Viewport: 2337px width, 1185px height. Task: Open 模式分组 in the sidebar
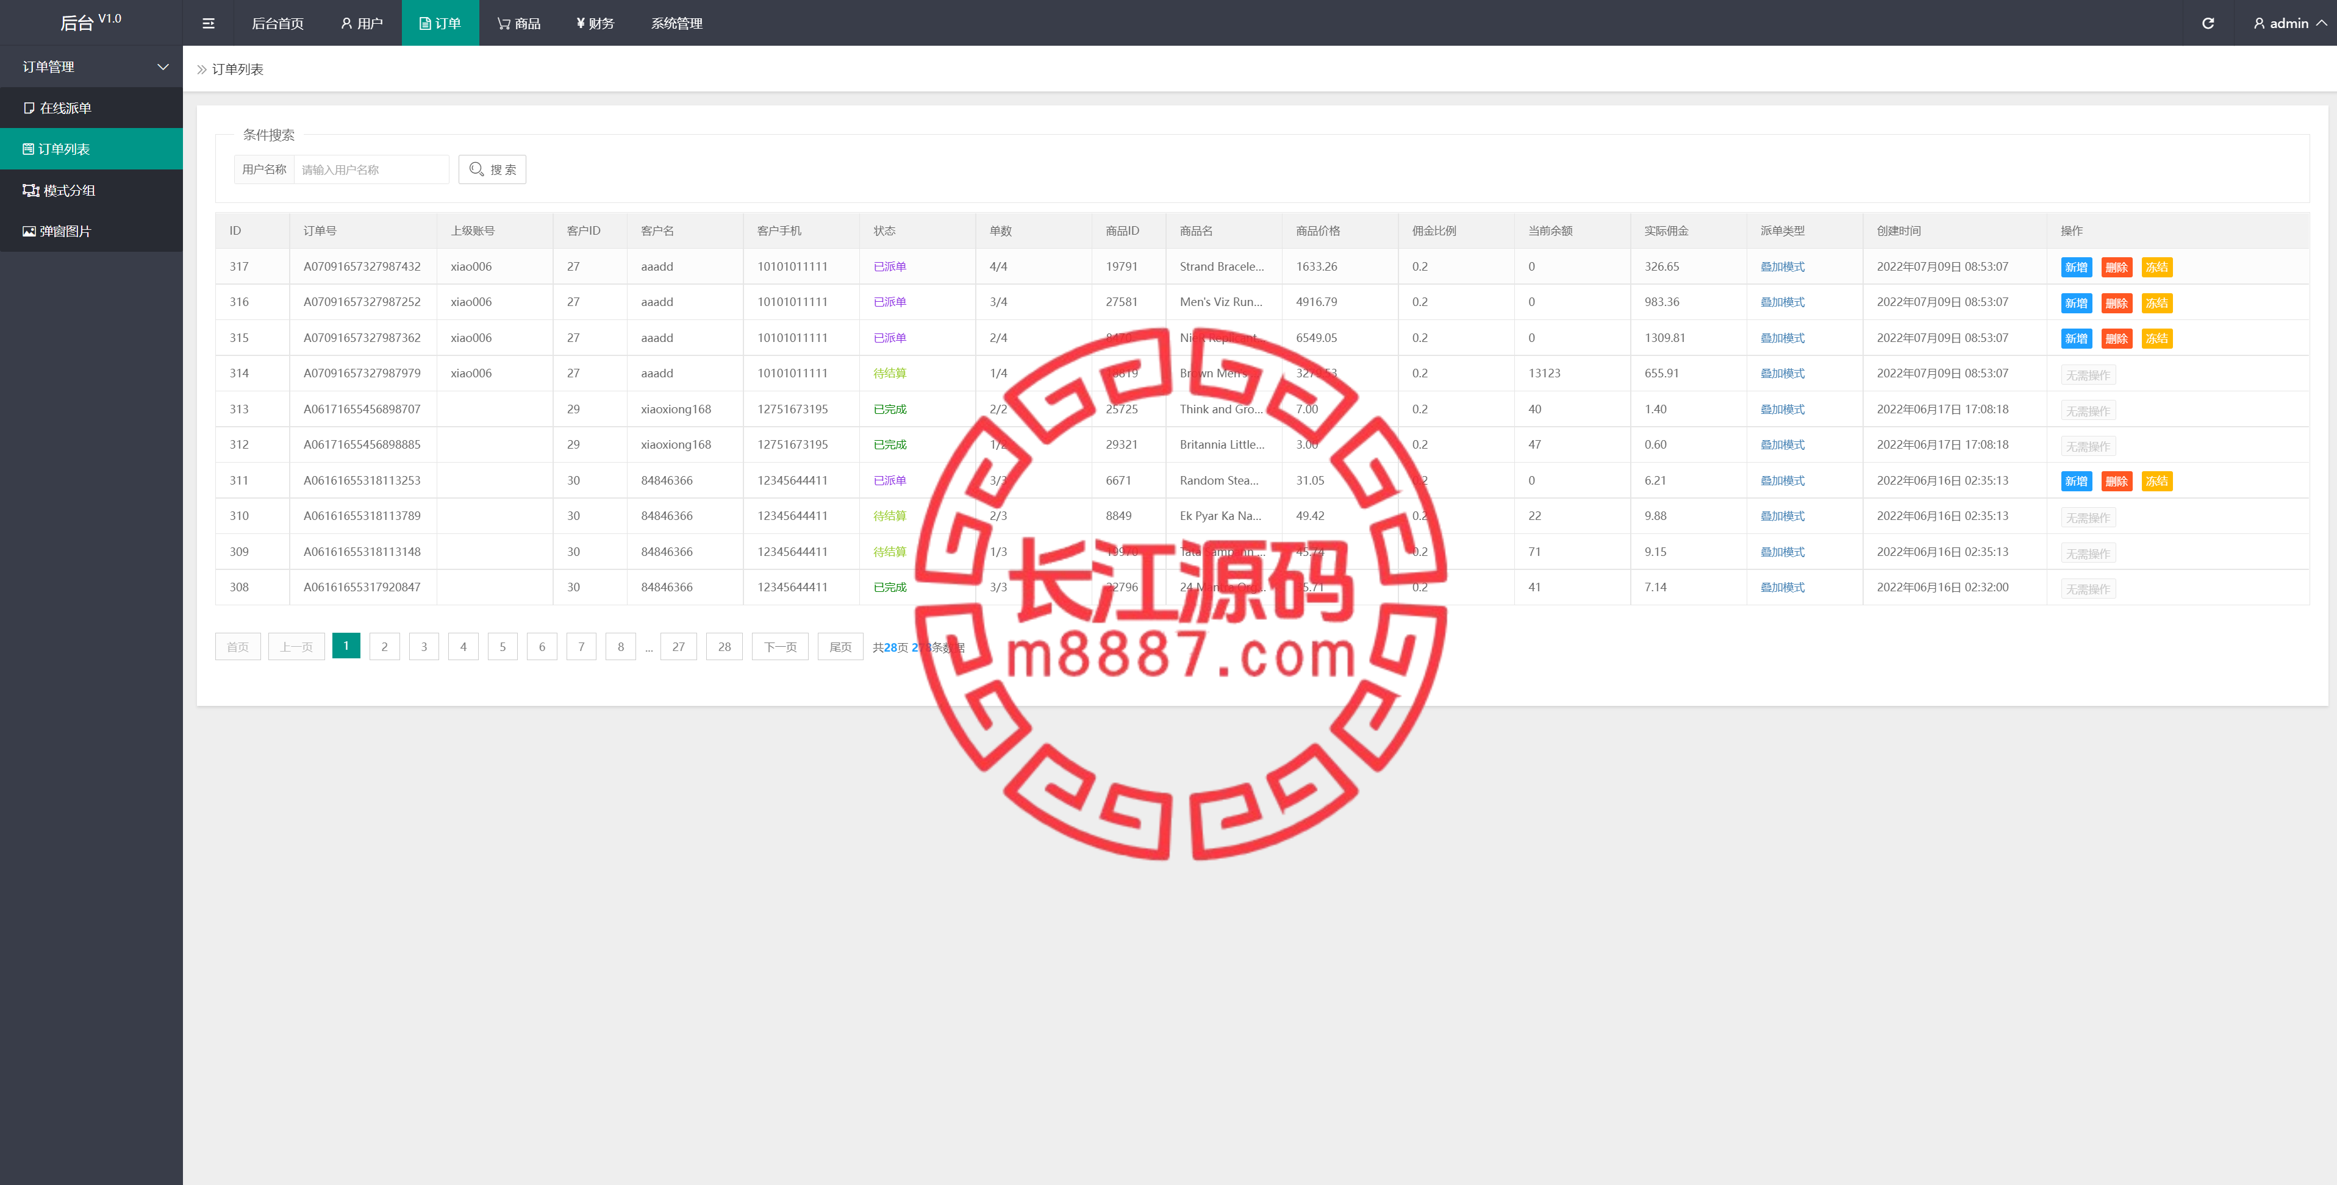[x=91, y=190]
